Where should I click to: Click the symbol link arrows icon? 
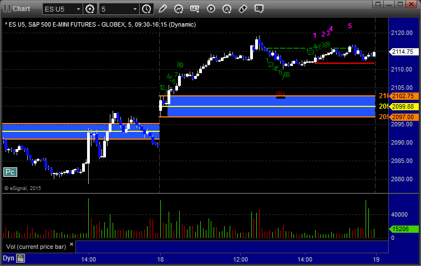pos(243,9)
